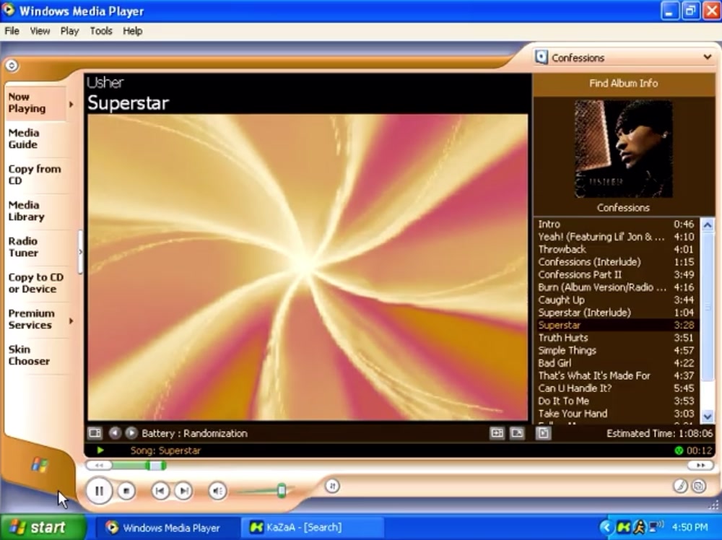Select Can U Handle It? track
The width and height of the screenshot is (722, 540).
coord(617,388)
